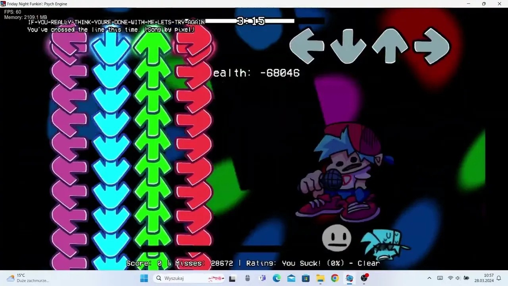The height and width of the screenshot is (286, 508).
Task: Click the gray right arrow receptor
Action: pos(432,46)
